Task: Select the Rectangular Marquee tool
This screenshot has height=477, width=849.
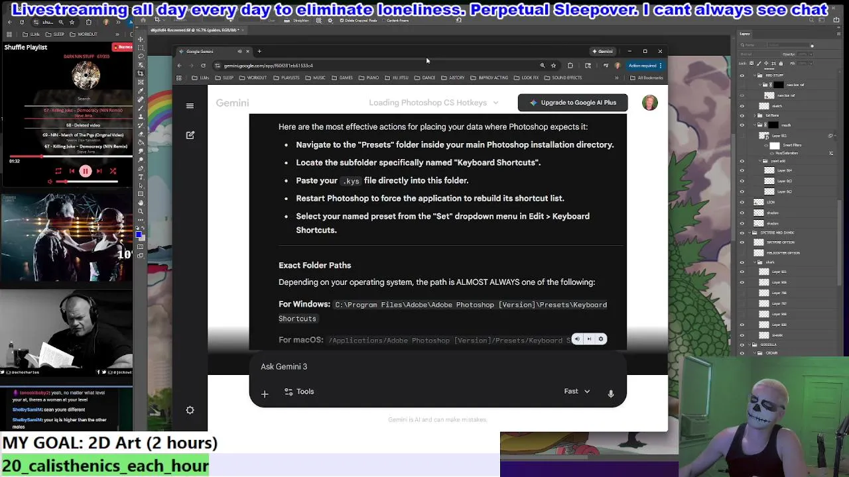Action: pos(141,47)
